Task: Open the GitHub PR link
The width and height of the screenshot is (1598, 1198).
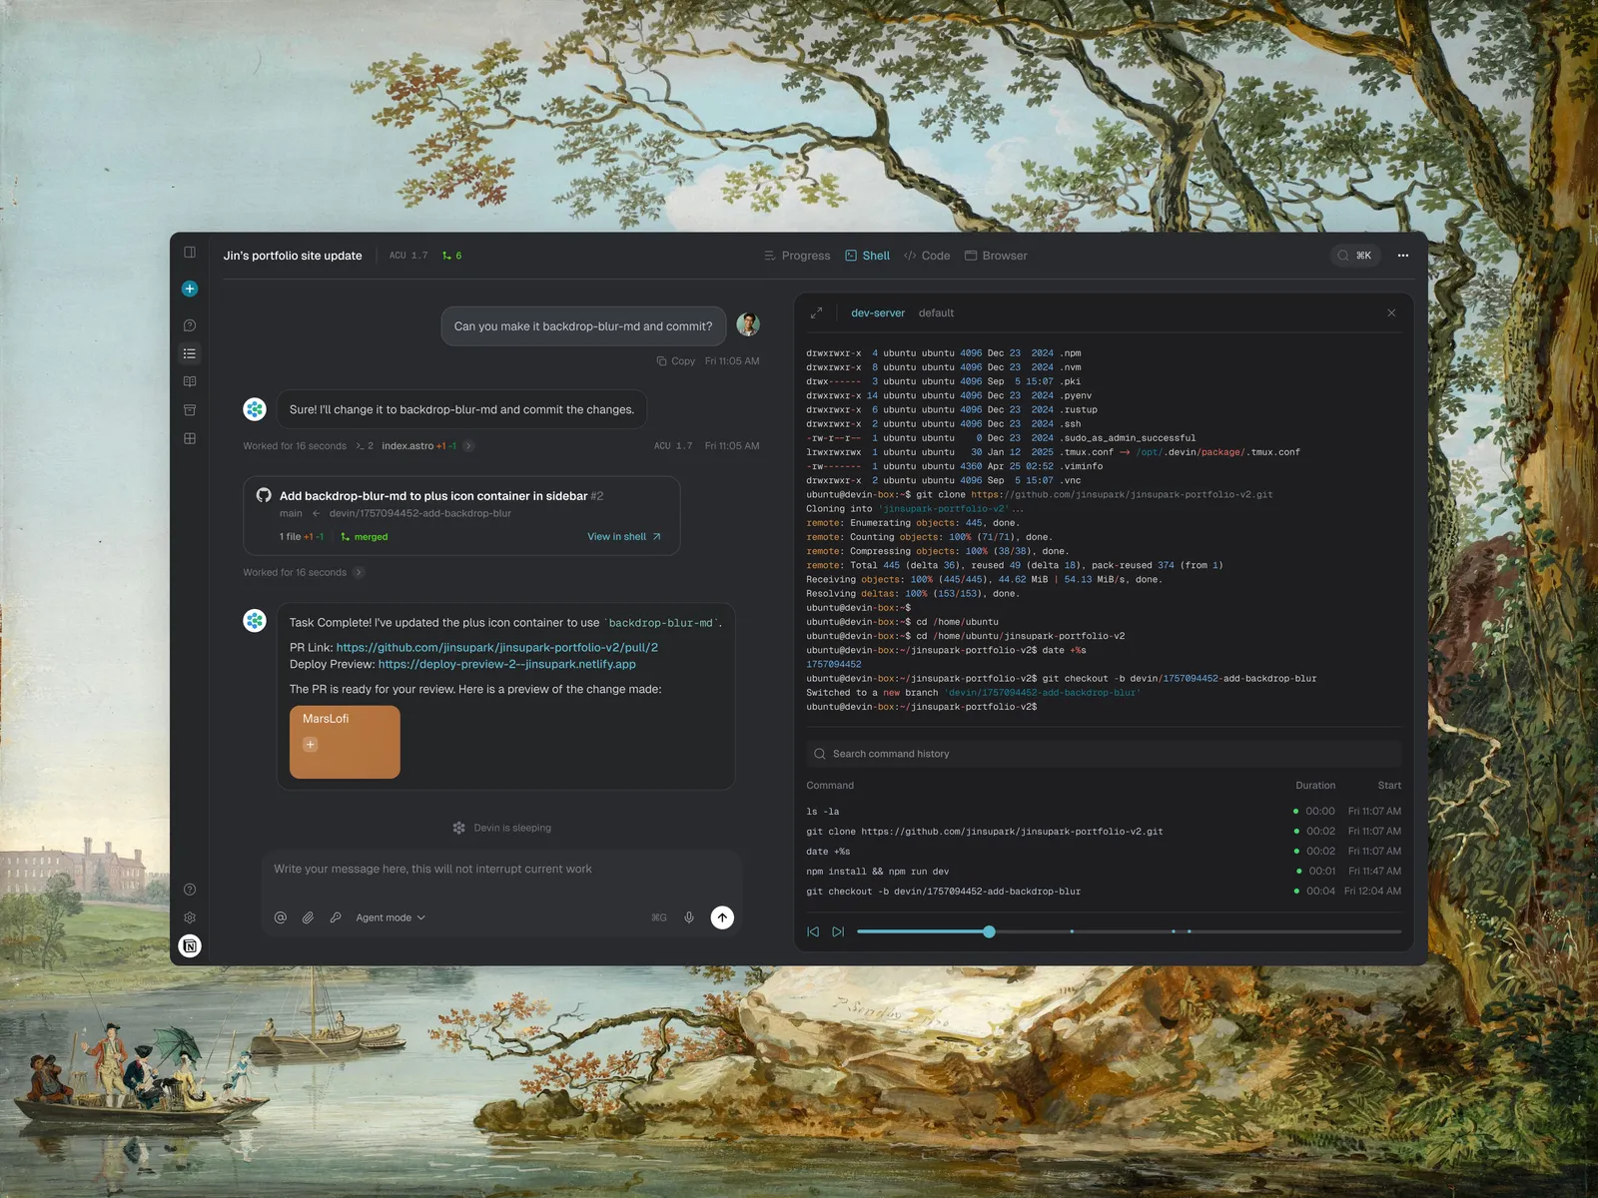Action: [496, 647]
